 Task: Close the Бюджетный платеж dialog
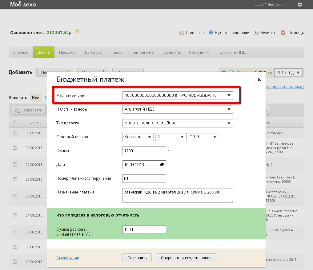[259, 80]
